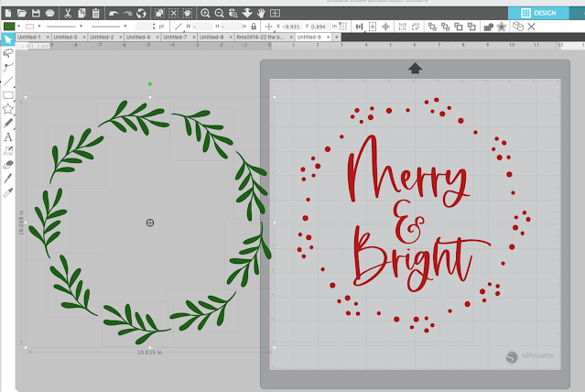The image size is (585, 392).
Task: Select the Text tool
Action: 8,137
